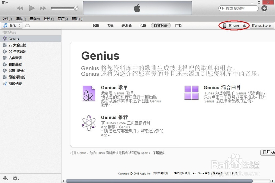The height and width of the screenshot is (183, 275).
Task: Open the 控制 menu
Action: click(49, 19)
